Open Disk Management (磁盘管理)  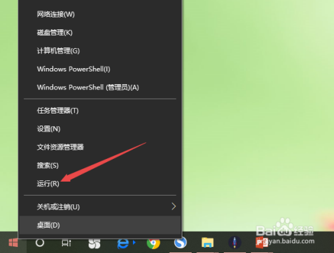click(100, 33)
